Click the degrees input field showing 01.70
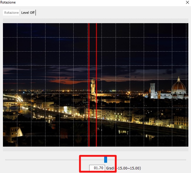Image resolution: width=191 pixels, height=173 pixels. [97, 168]
